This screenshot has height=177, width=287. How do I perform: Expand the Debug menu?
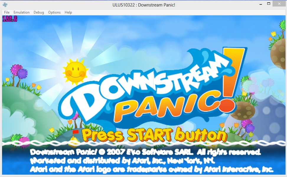[39, 12]
